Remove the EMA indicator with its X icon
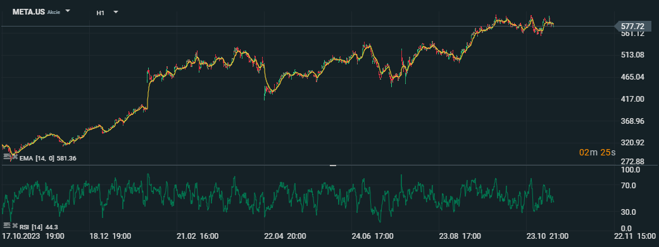 pyautogui.click(x=15, y=157)
